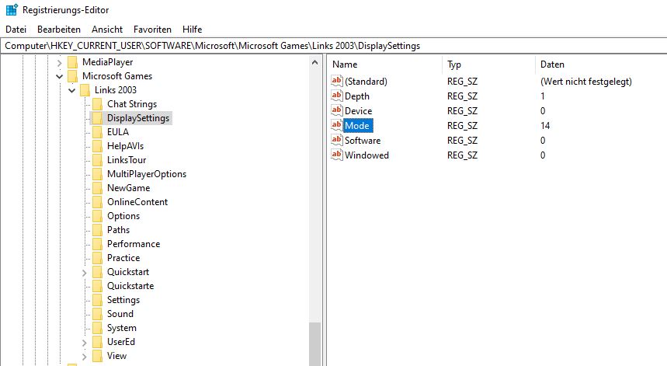Expand the MediaPlayer key
Viewport: 667px width, 366px height.
[59, 63]
